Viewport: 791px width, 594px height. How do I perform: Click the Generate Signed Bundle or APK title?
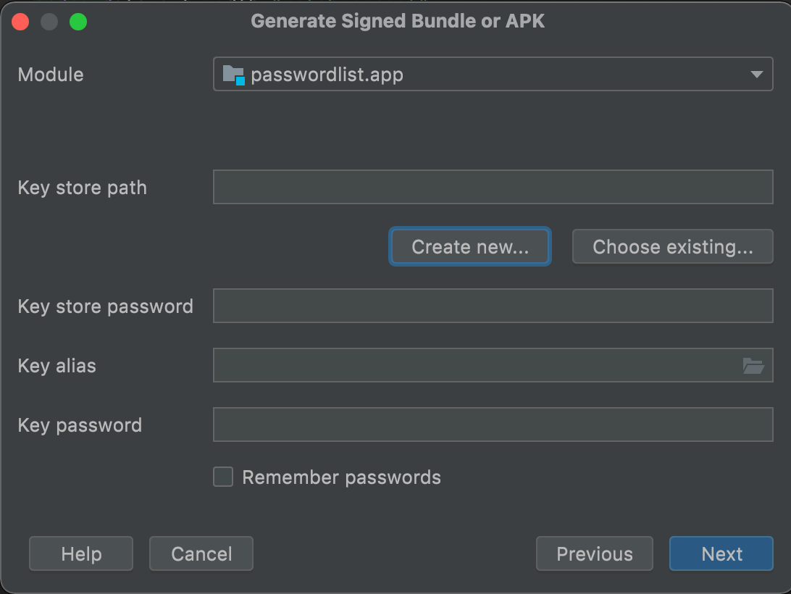tap(398, 22)
